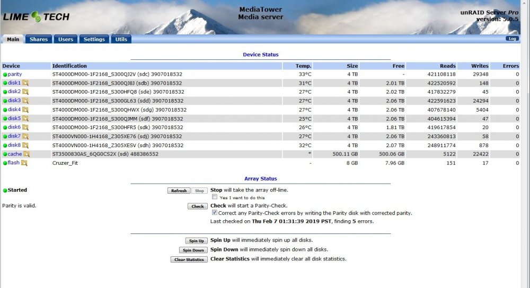Screen dimensions: 530x288
Task: Open the Shares tab
Action: [39, 39]
